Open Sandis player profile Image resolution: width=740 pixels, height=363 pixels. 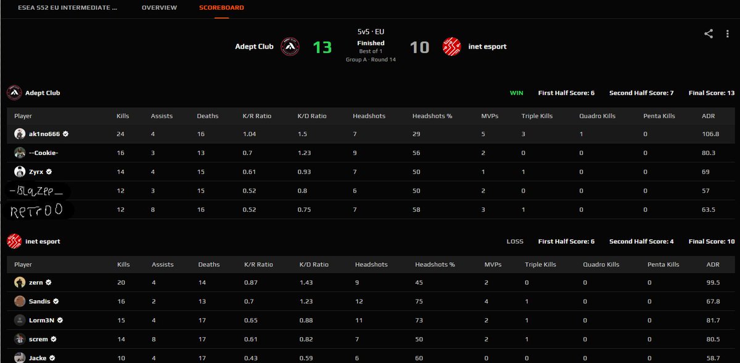[39, 301]
